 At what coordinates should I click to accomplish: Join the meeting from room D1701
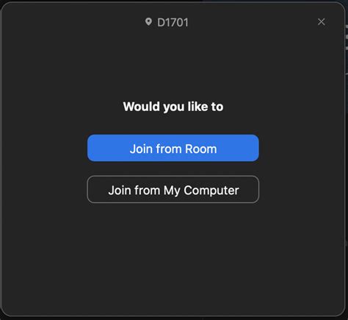click(x=173, y=148)
